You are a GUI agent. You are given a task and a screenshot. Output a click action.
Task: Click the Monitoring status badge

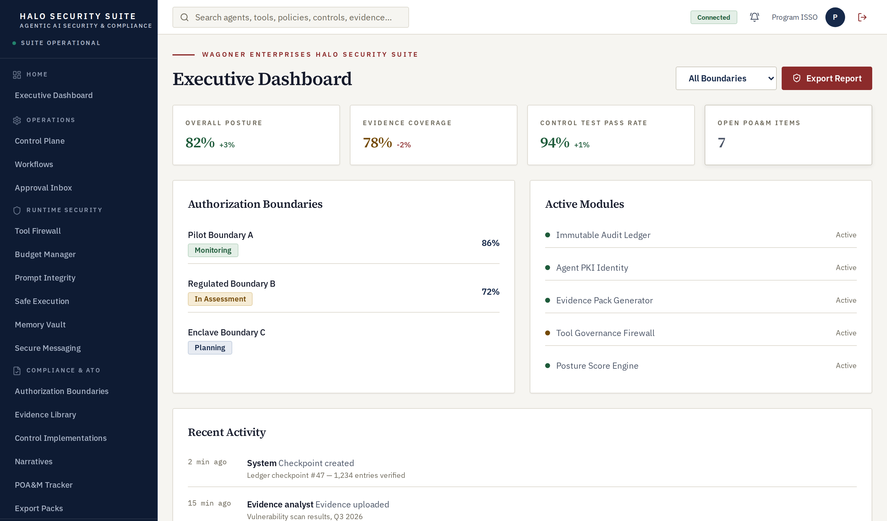[213, 250]
